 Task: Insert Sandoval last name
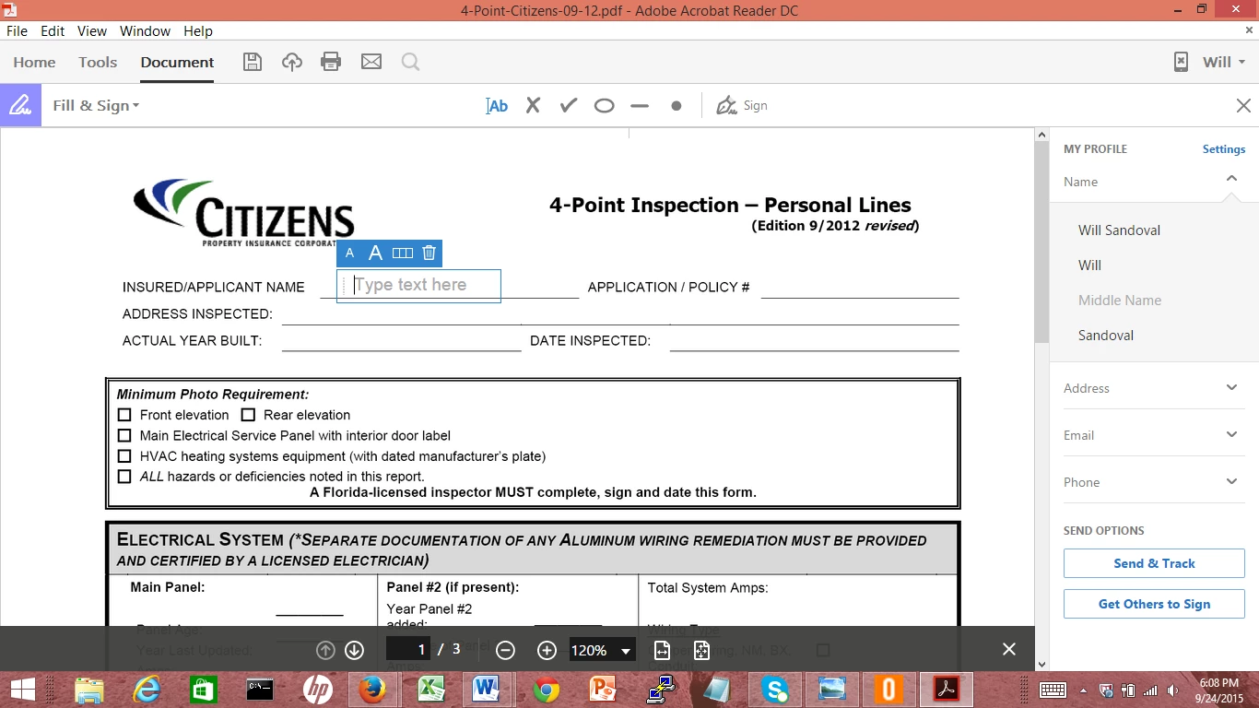[1105, 336]
